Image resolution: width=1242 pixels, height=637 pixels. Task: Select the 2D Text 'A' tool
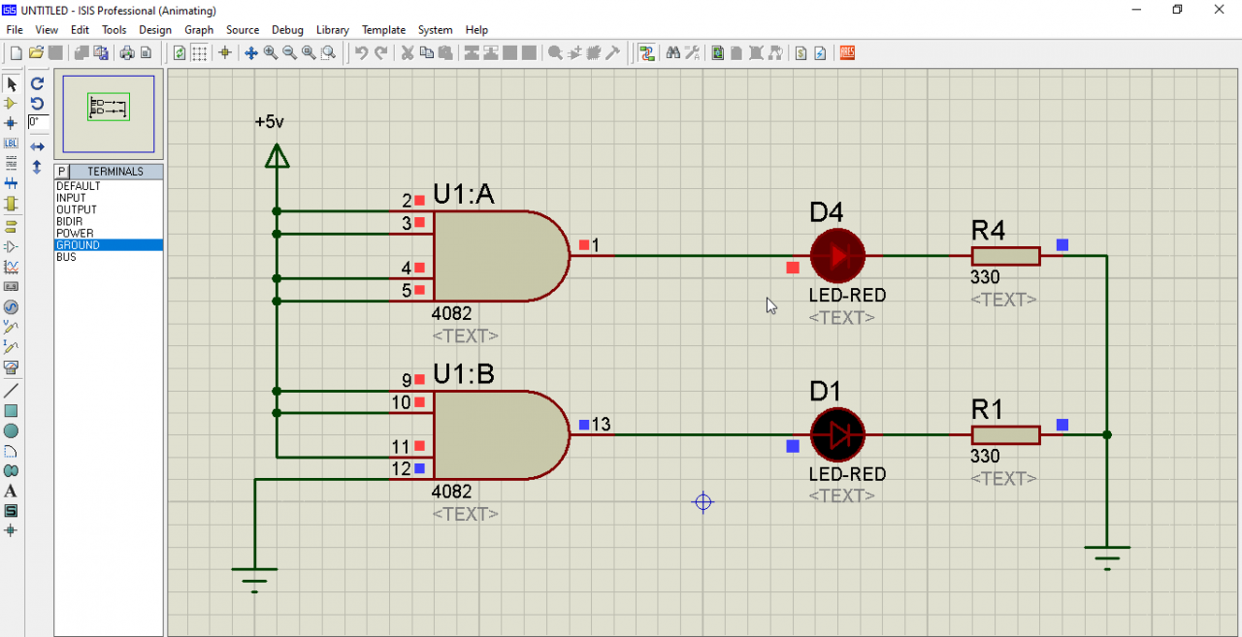[x=12, y=491]
